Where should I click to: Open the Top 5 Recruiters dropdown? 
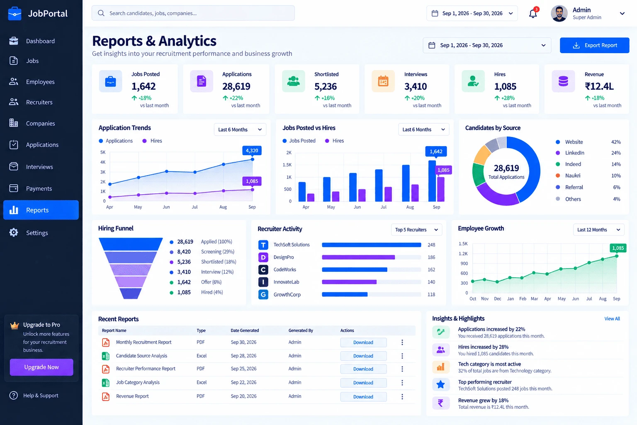coord(416,230)
